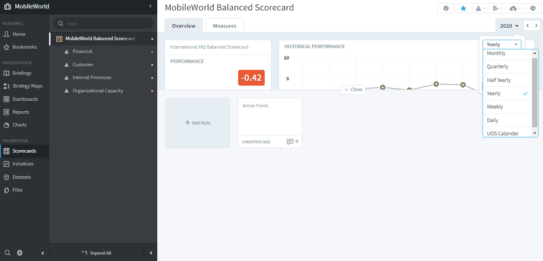
Task: Click the Performance heading
Action: pyautogui.click(x=187, y=61)
